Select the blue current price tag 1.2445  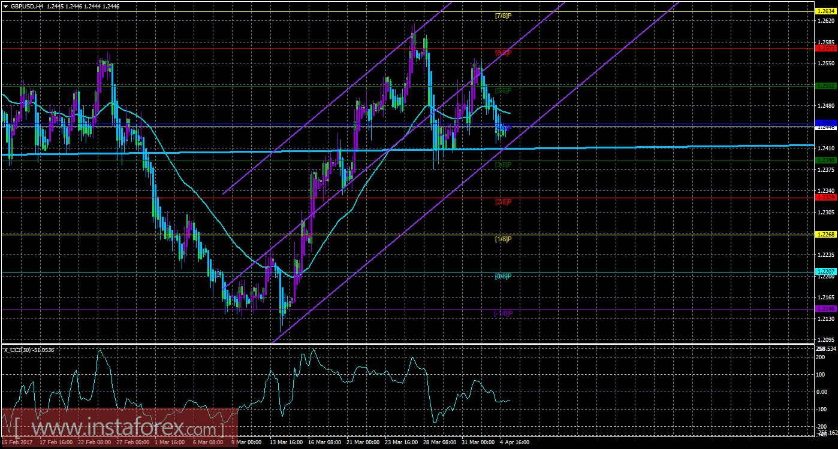coord(827,124)
